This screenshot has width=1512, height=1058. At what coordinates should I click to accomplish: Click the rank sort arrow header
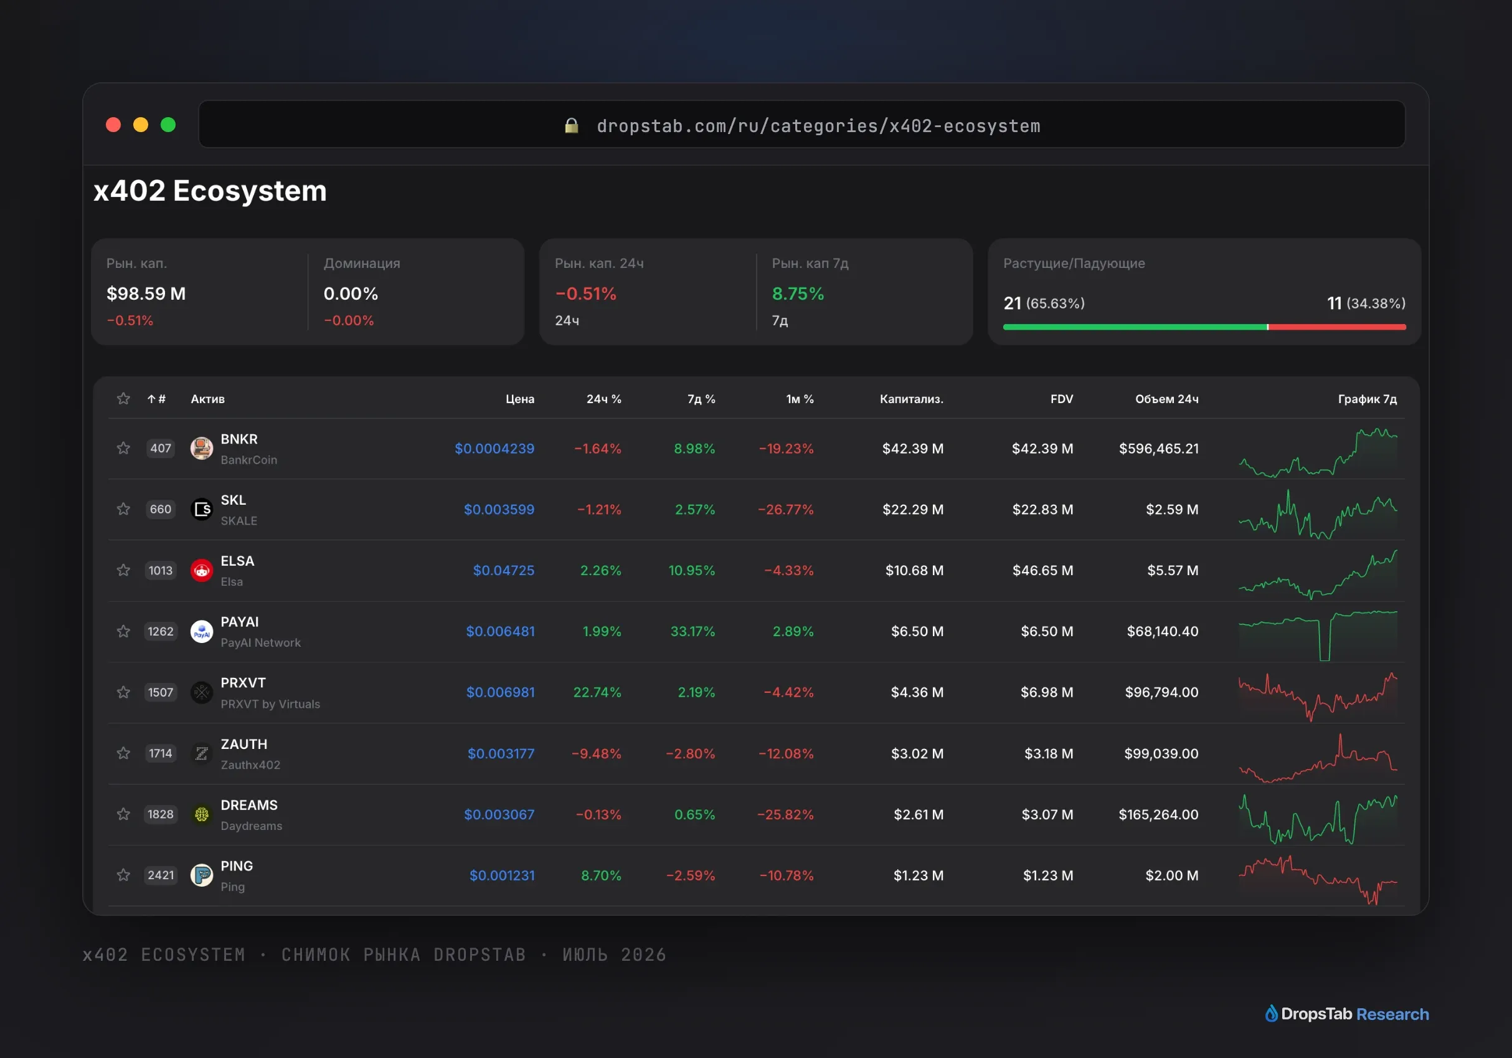156,399
